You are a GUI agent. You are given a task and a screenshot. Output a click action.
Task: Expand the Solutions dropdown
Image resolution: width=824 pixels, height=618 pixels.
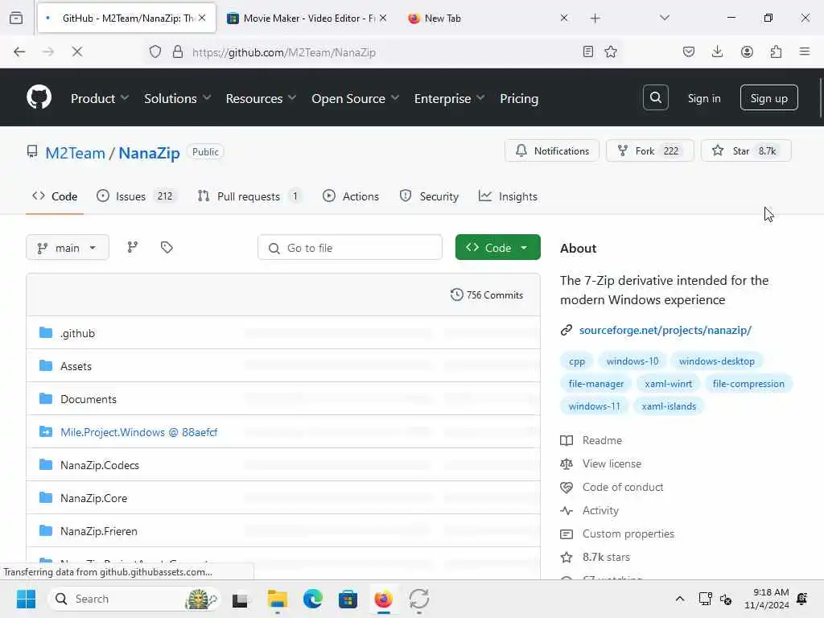178,98
